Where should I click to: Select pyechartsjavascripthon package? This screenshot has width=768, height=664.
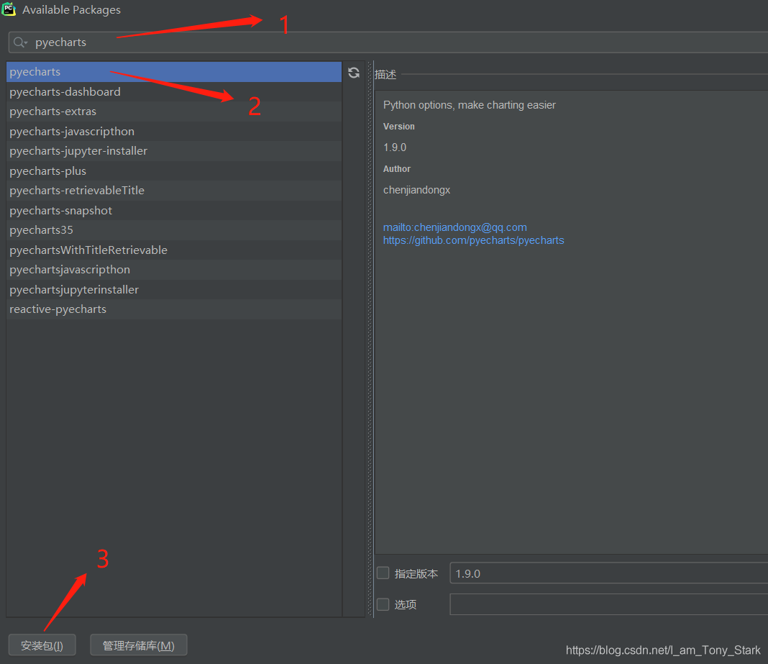(x=174, y=270)
